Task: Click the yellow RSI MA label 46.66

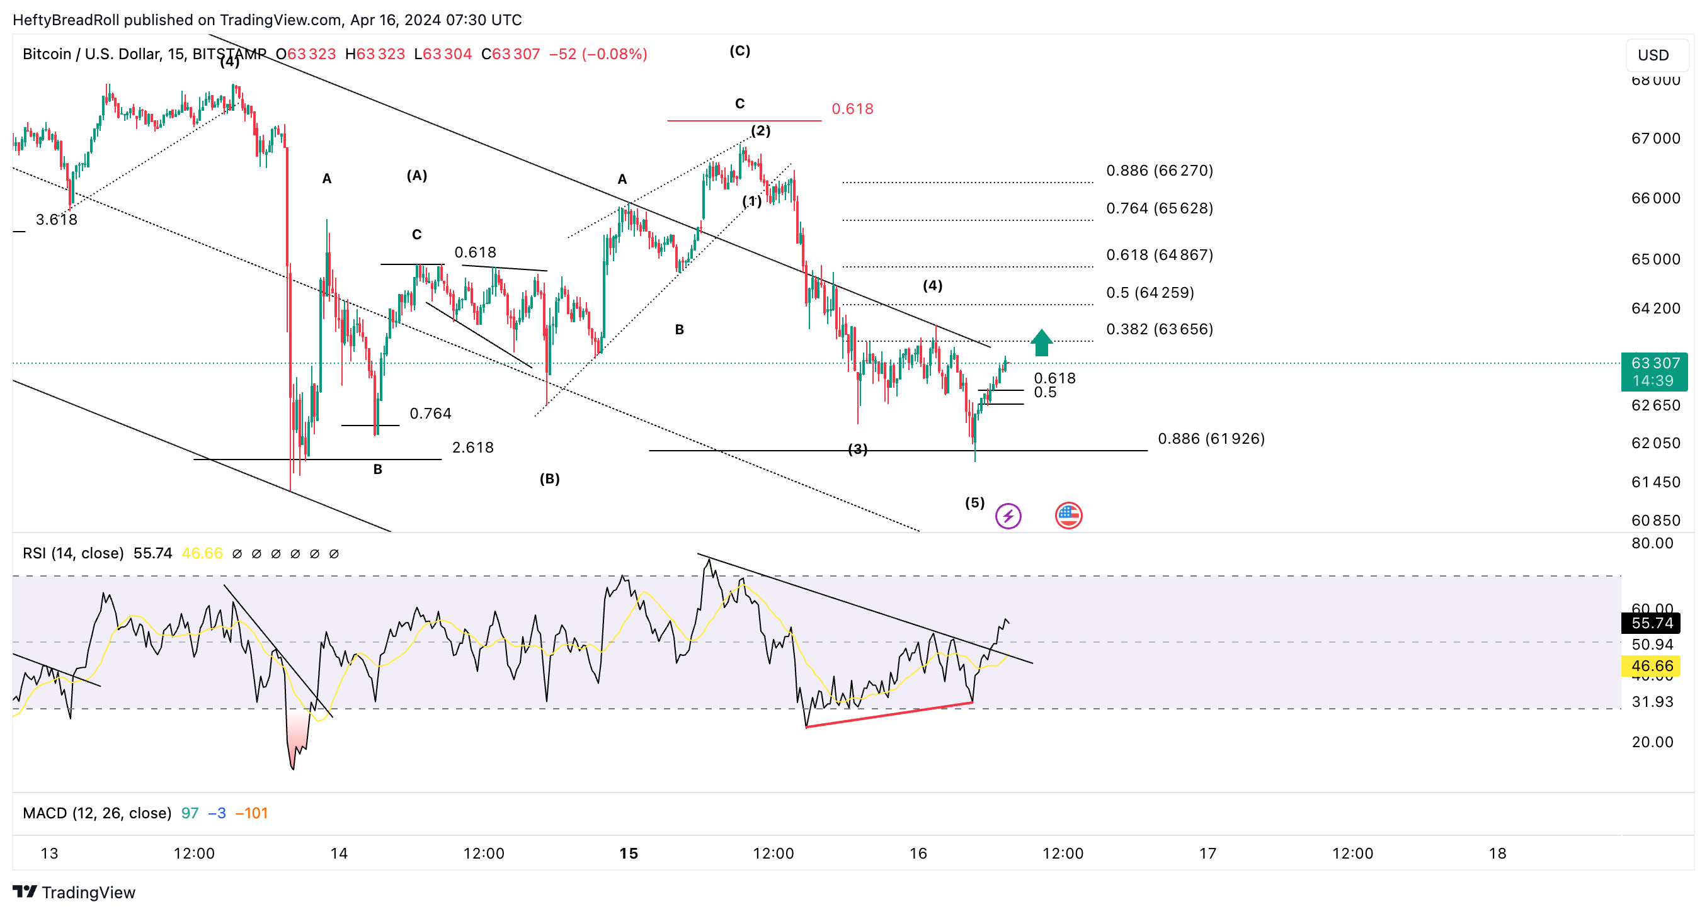Action: tap(1652, 665)
